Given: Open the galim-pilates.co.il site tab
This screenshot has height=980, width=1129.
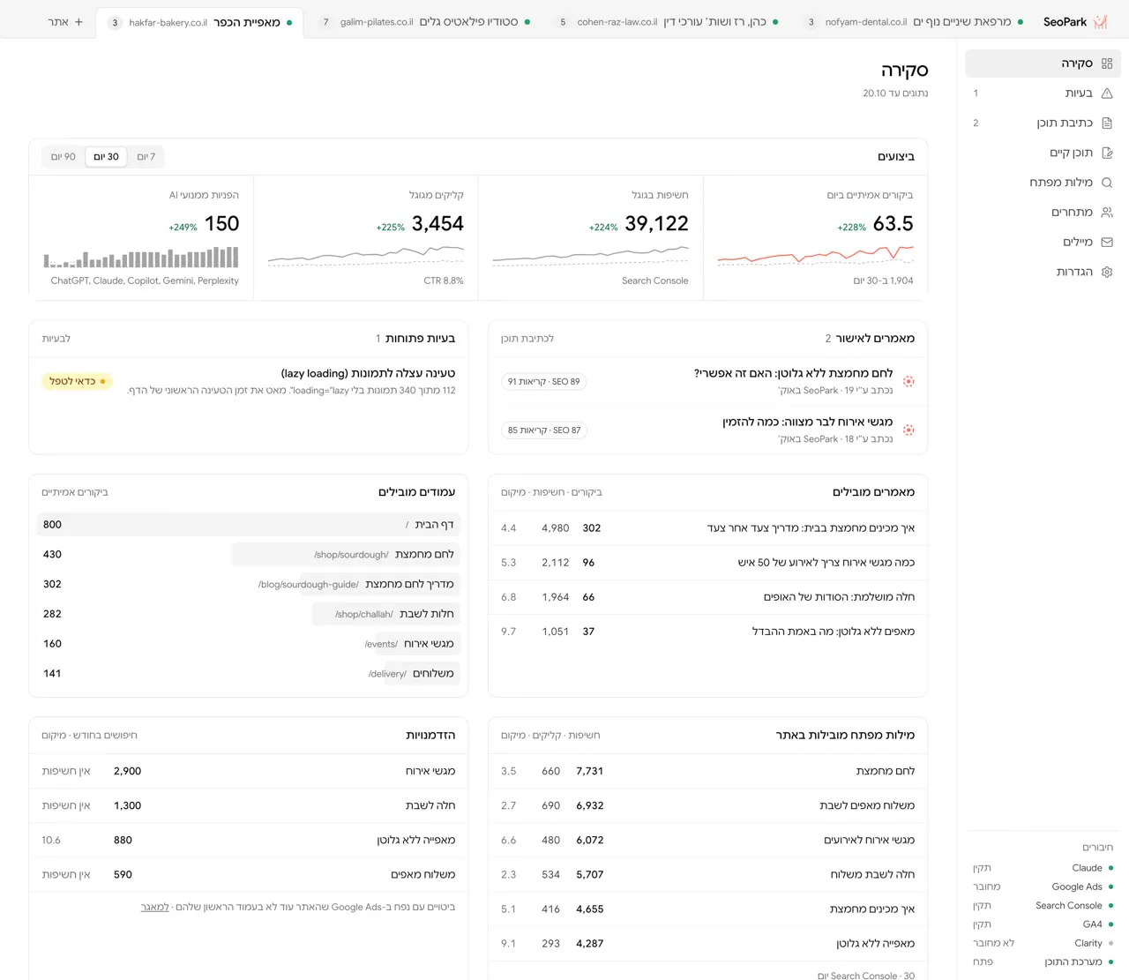Looking at the screenshot, I should (x=425, y=22).
